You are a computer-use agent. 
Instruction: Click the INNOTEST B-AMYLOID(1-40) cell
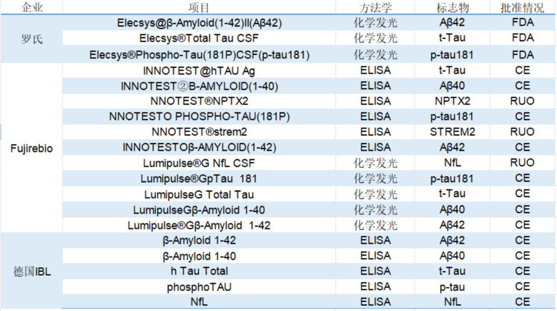(199, 86)
